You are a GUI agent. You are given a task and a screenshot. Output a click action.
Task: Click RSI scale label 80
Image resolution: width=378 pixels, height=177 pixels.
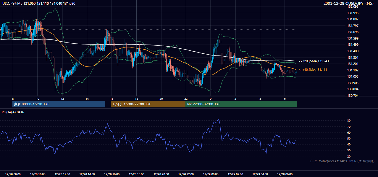[x=349, y=121]
